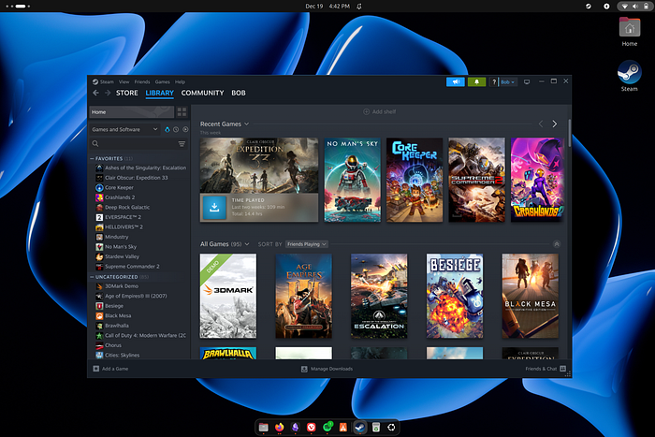Open Vivaldi browser from the dock
655x437 pixels.
[312, 427]
